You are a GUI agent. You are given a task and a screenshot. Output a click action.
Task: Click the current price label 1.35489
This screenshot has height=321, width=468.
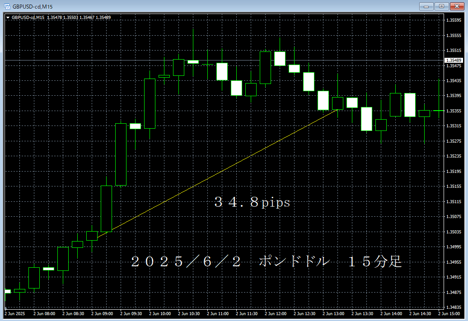pyautogui.click(x=454, y=60)
